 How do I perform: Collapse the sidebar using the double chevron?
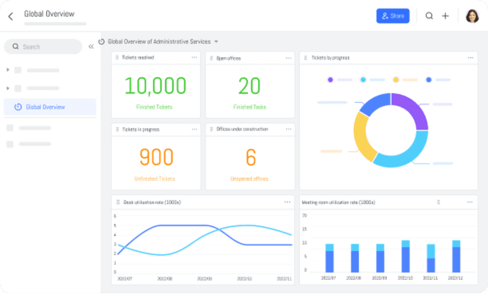(x=91, y=46)
